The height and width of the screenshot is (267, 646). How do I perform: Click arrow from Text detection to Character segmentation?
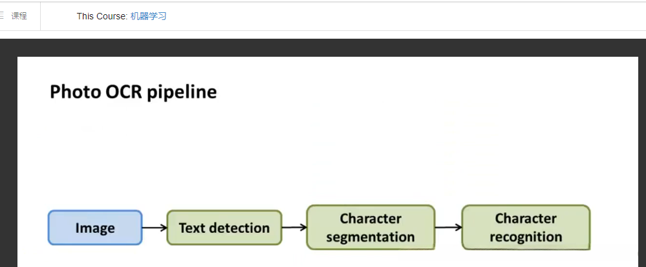coord(294,227)
